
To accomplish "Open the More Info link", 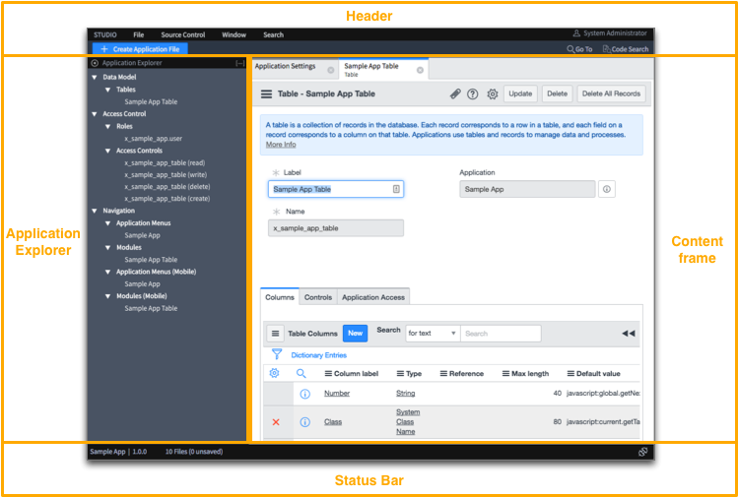I will point(281,145).
